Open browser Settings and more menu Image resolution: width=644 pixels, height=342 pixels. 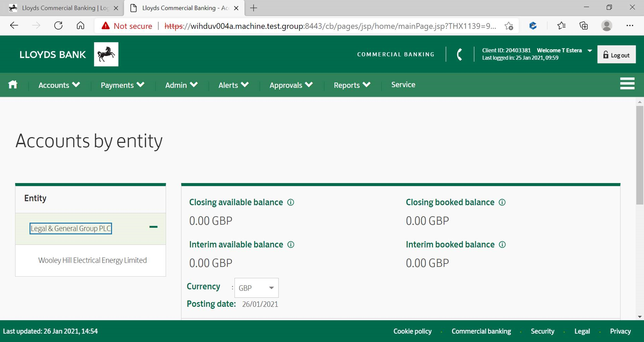(x=630, y=25)
